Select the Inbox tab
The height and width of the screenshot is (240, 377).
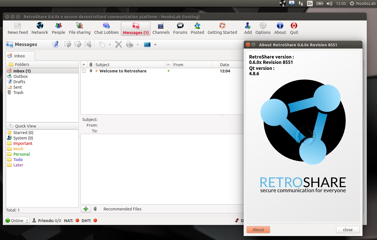click(x=20, y=56)
